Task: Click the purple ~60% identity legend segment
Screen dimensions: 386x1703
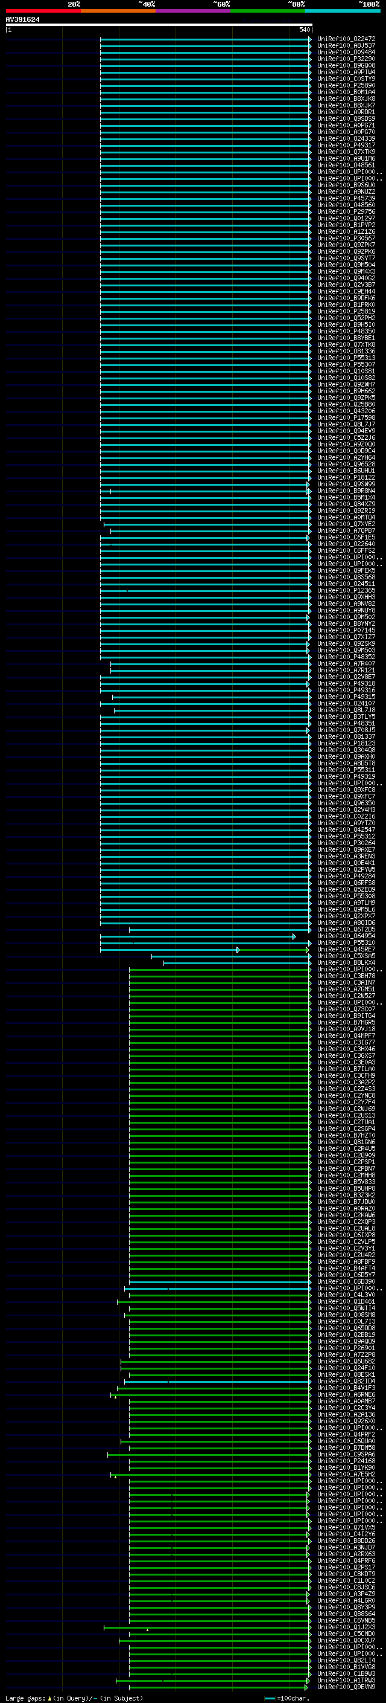Action: point(194,11)
